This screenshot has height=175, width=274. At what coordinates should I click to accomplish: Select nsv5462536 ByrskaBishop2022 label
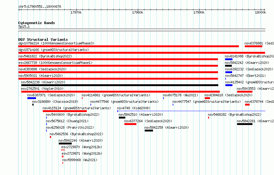tap(76, 134)
